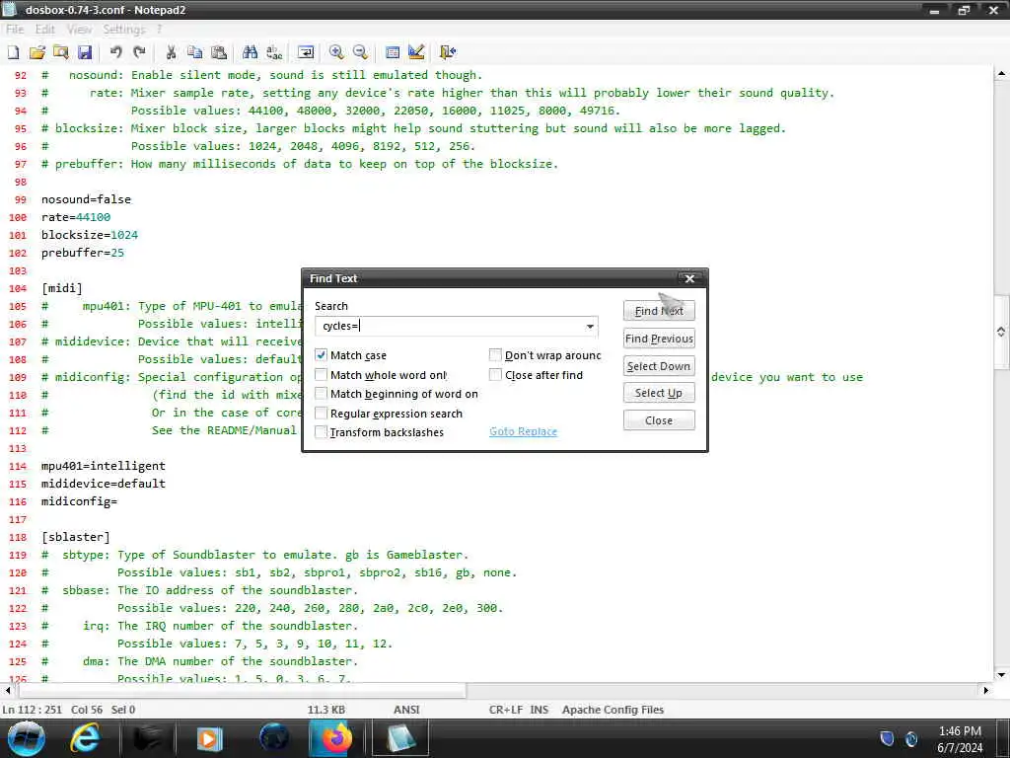Click the Browse files toolbar icon
The image size is (1010, 758).
[x=61, y=52]
